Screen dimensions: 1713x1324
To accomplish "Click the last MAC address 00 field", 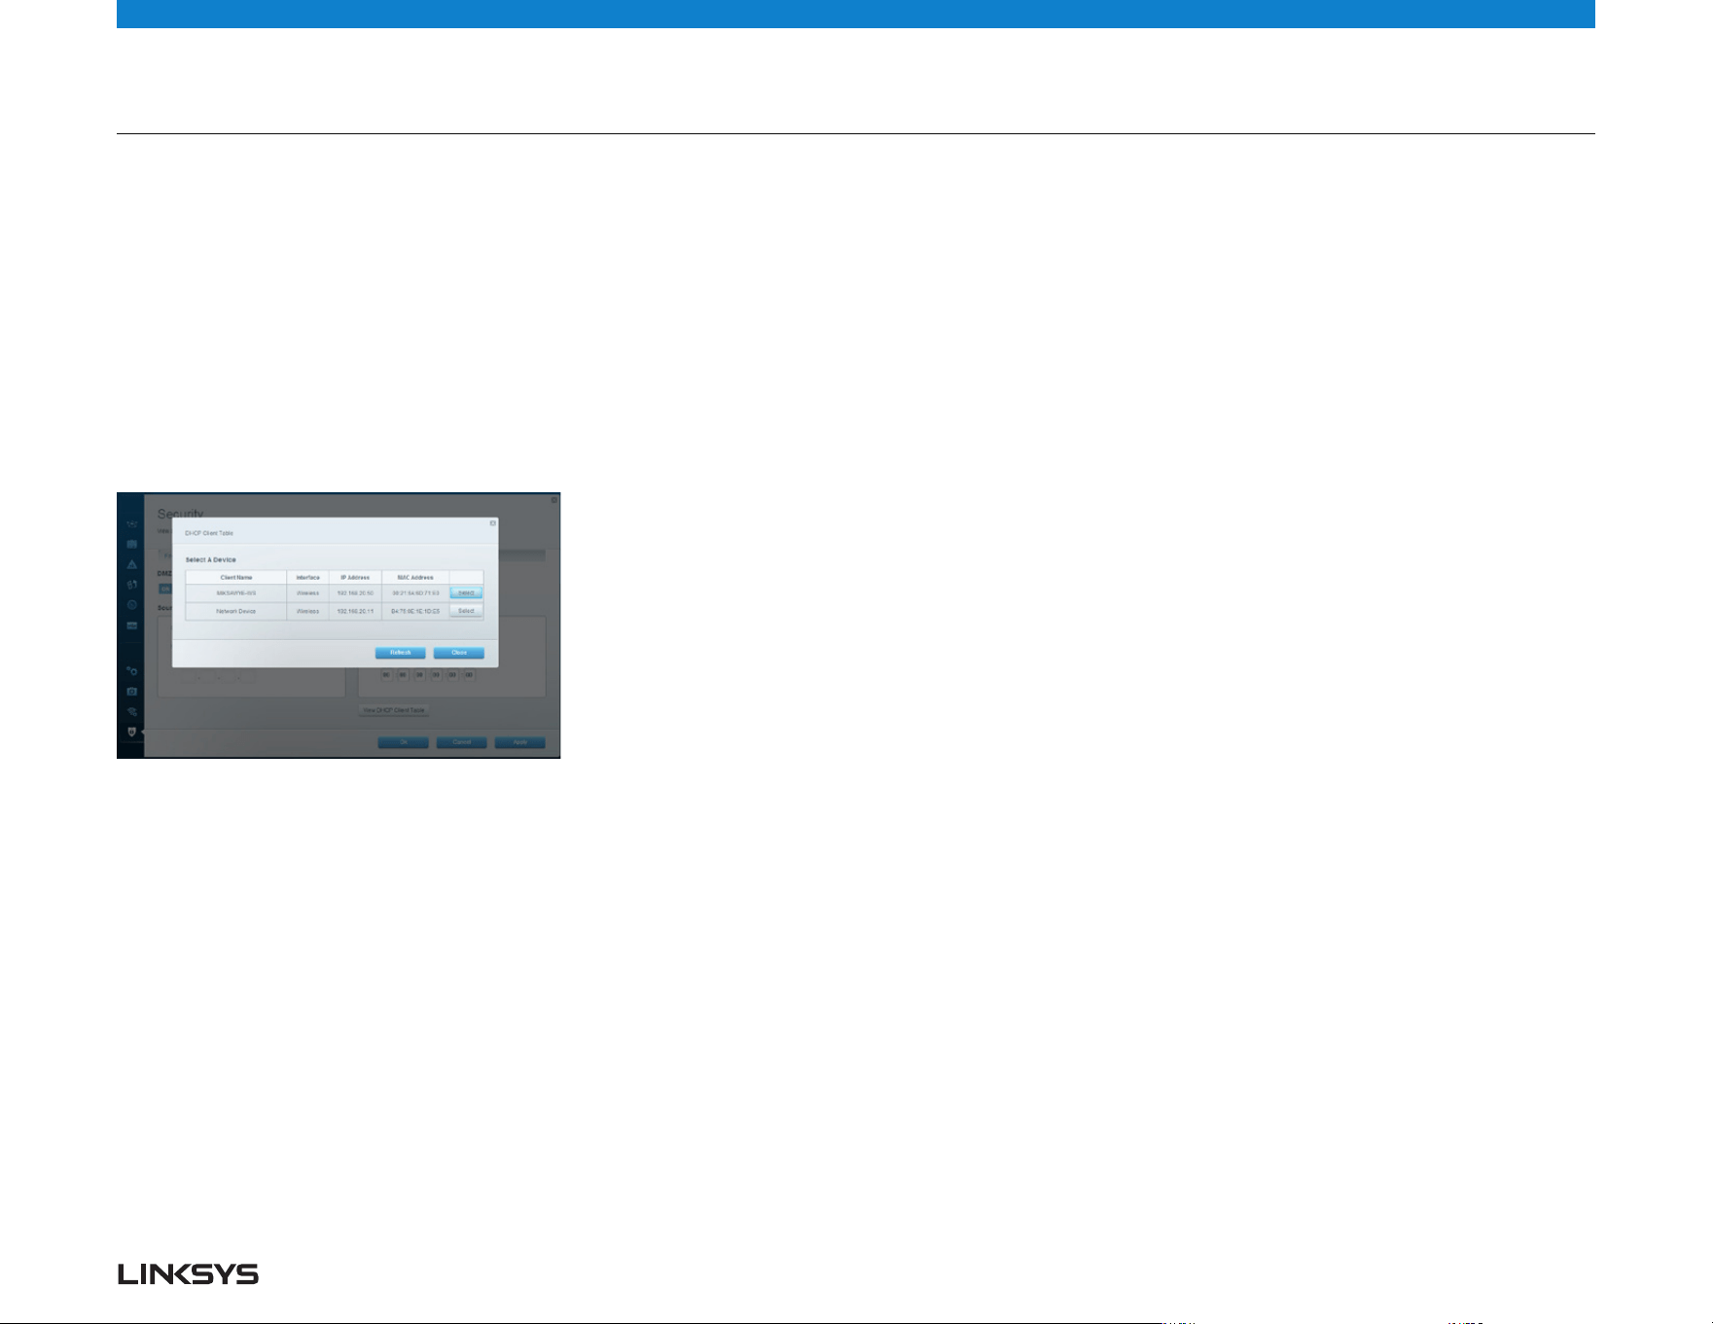I will tap(469, 675).
